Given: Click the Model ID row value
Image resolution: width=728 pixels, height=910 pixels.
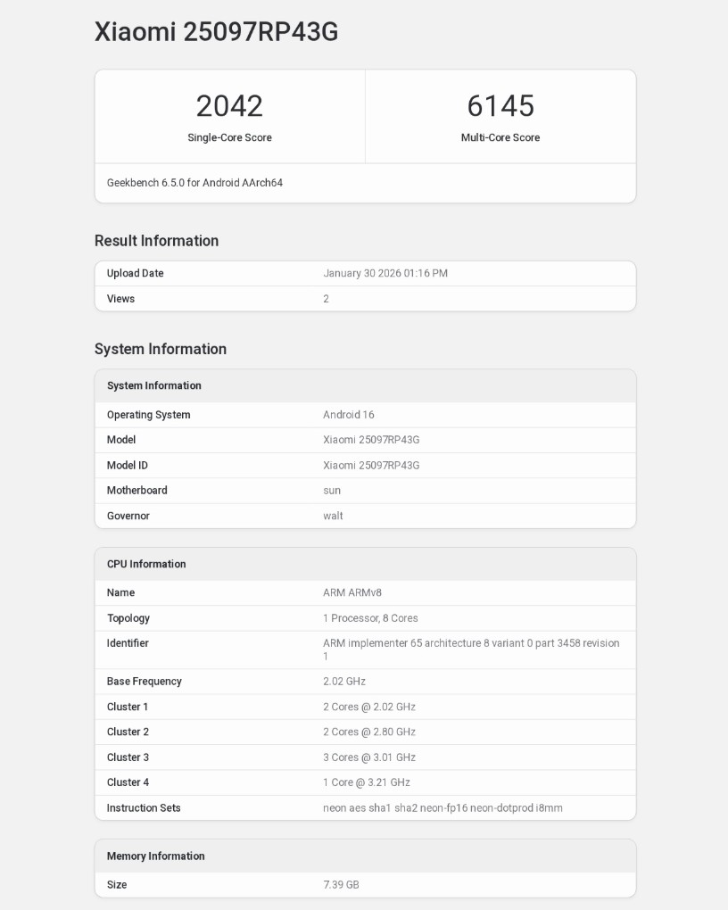Looking at the screenshot, I should point(371,466).
